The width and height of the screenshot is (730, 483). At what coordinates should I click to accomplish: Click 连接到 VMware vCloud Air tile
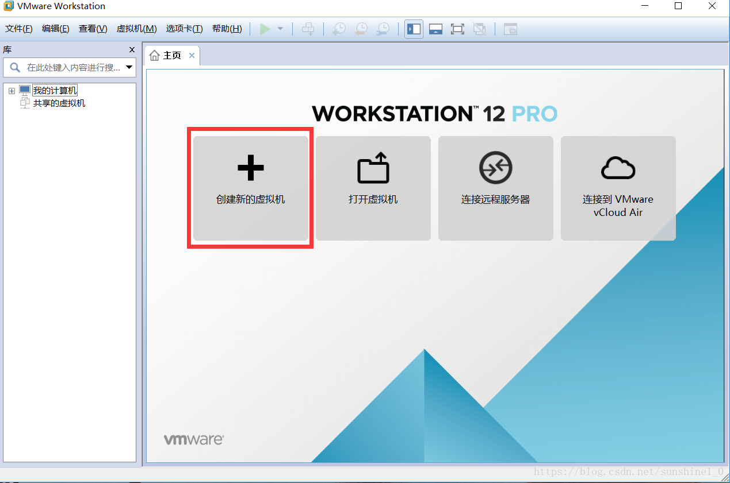click(618, 188)
